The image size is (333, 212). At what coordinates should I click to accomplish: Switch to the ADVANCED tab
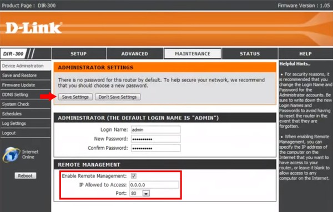coord(135,53)
